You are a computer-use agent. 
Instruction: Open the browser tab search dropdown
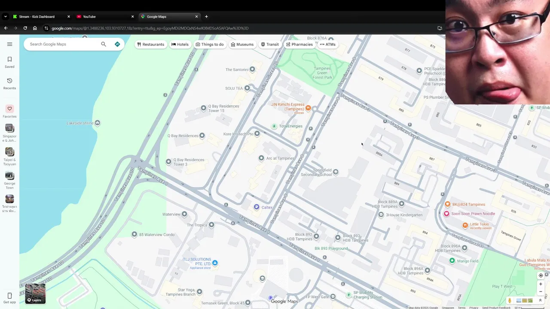tap(5, 17)
